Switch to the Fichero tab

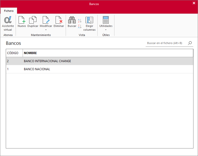[x=9, y=11]
